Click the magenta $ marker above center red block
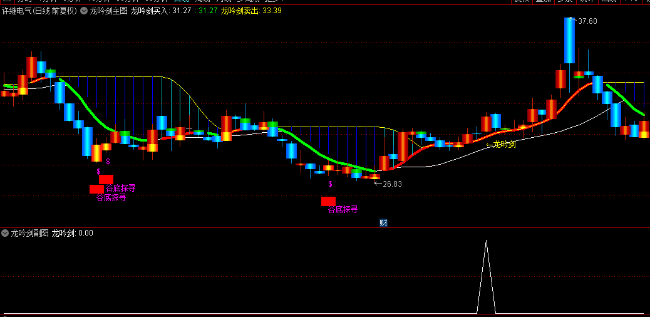The width and height of the screenshot is (650, 317). point(331,184)
